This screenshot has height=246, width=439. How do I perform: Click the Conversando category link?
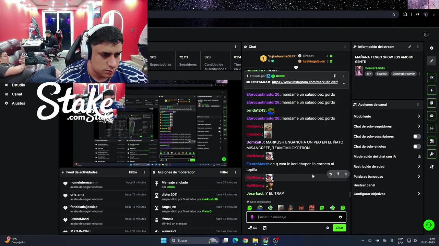click(x=375, y=68)
